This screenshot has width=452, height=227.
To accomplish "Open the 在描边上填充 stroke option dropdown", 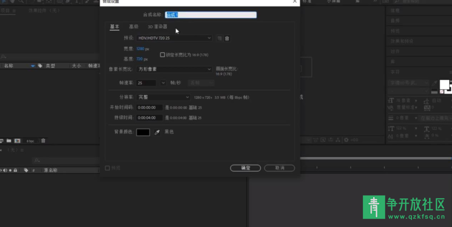I will [435, 118].
